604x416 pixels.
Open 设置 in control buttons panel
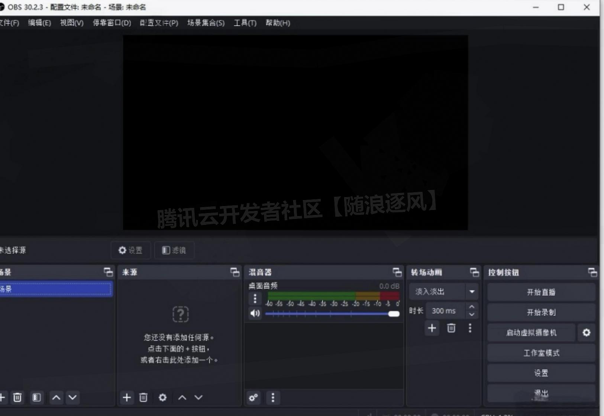541,373
